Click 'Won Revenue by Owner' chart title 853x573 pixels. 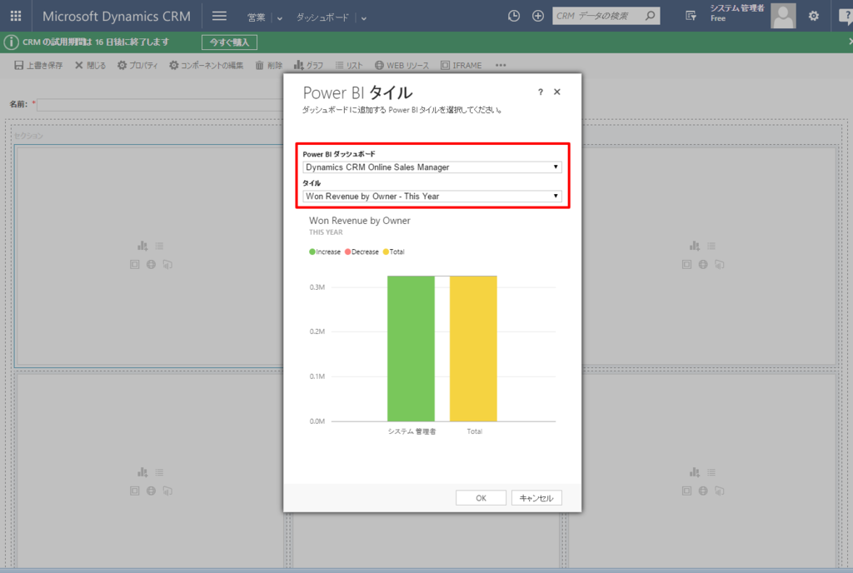pyautogui.click(x=360, y=221)
